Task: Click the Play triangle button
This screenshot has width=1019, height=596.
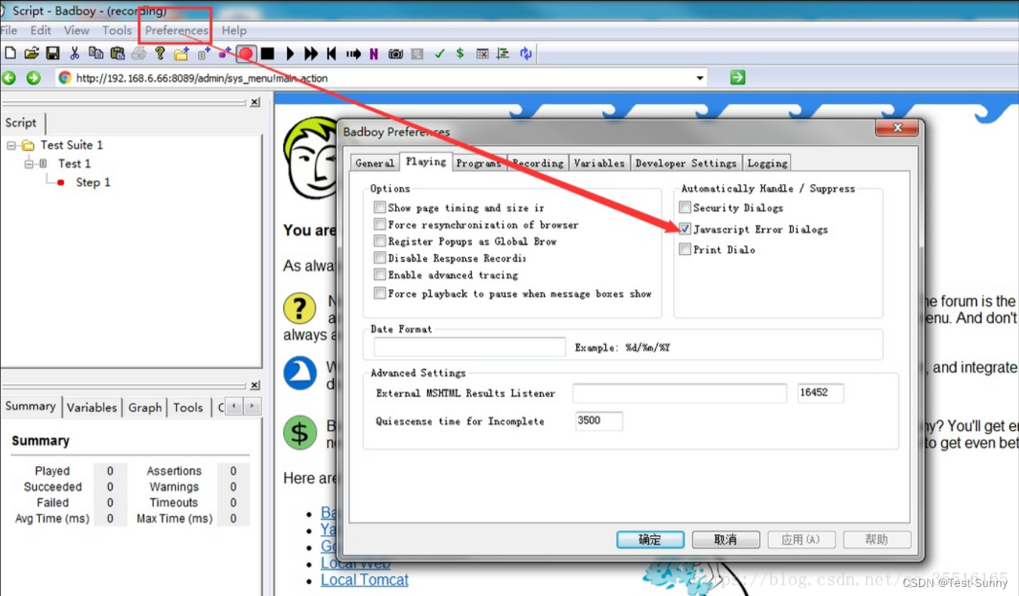Action: click(290, 54)
